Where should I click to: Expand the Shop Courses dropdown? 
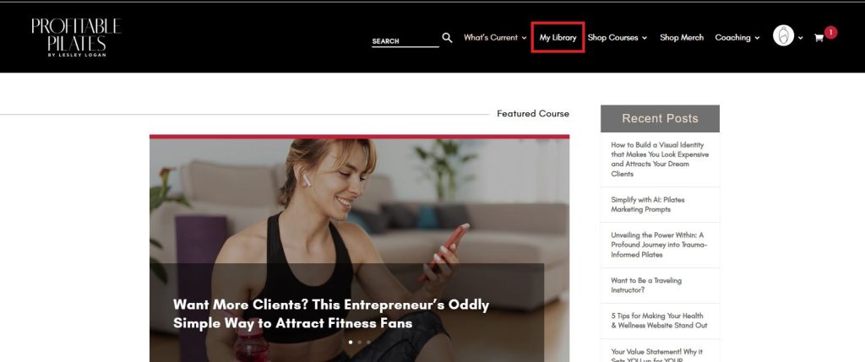pyautogui.click(x=617, y=37)
